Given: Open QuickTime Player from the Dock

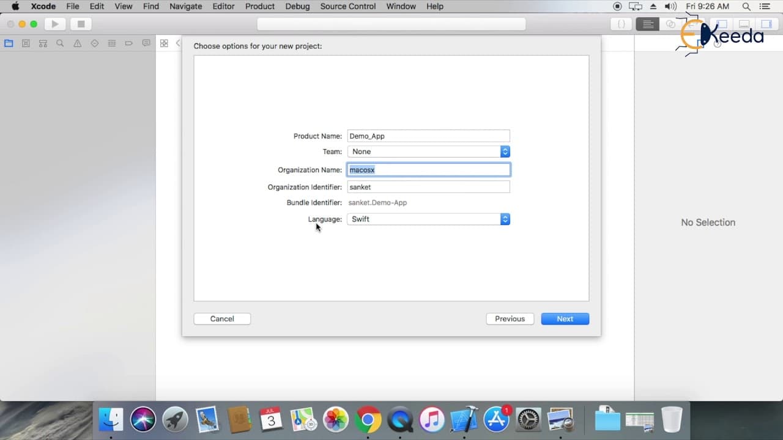Looking at the screenshot, I should click(x=400, y=419).
